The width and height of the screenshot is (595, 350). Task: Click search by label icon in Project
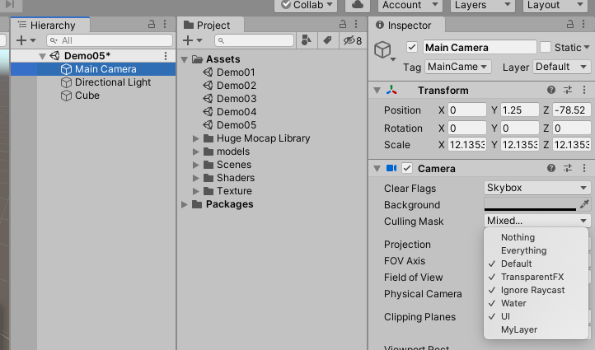tap(327, 40)
